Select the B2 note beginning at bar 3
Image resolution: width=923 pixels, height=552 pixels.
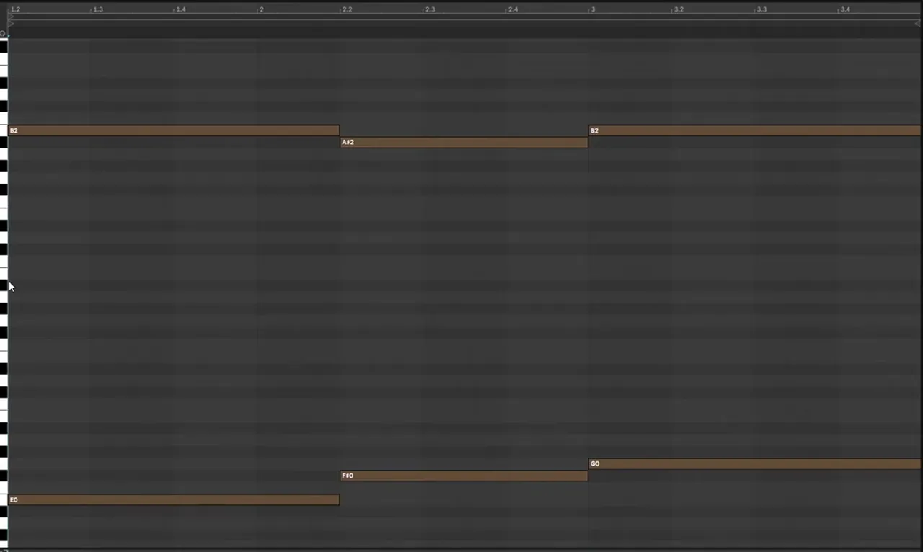[754, 130]
